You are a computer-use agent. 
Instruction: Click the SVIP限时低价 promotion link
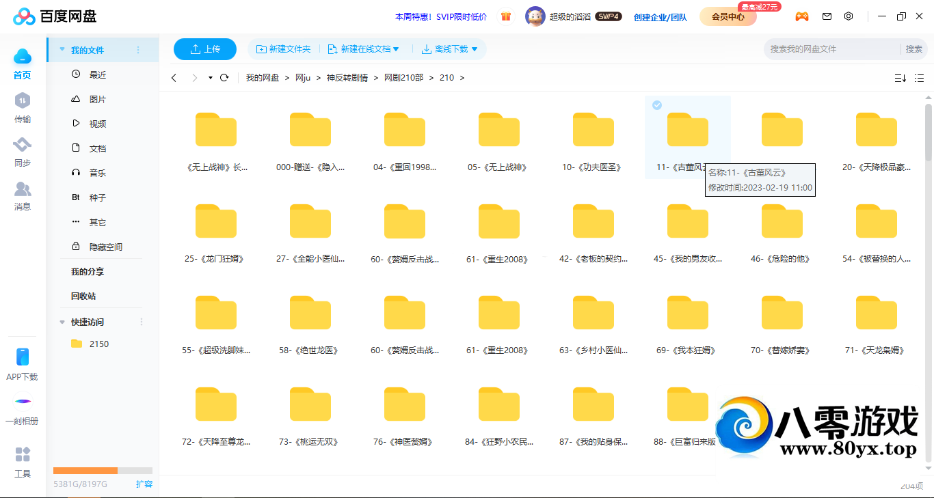point(441,16)
